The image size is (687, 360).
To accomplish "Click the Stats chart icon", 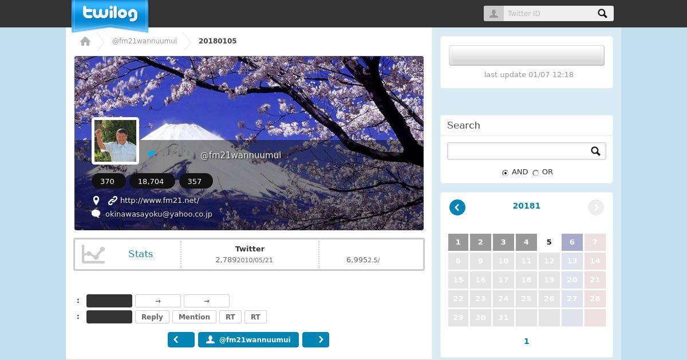I will coord(93,254).
